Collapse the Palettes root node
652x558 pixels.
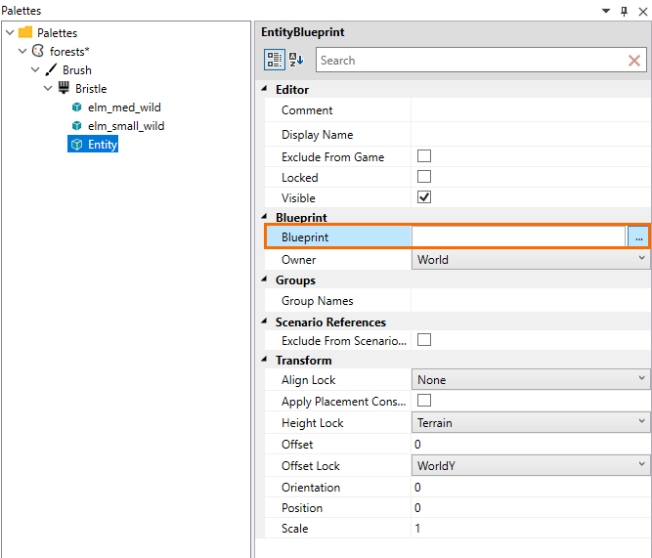[11, 32]
